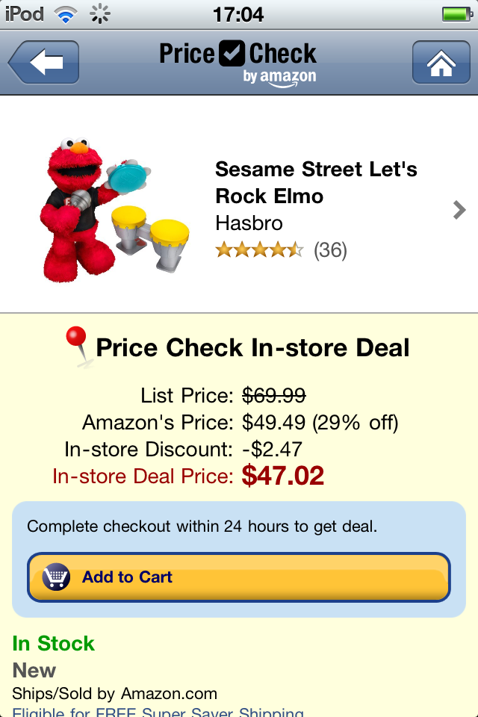This screenshot has width=478, height=717.
Task: Tap the Wi-Fi status icon
Action: click(x=66, y=13)
